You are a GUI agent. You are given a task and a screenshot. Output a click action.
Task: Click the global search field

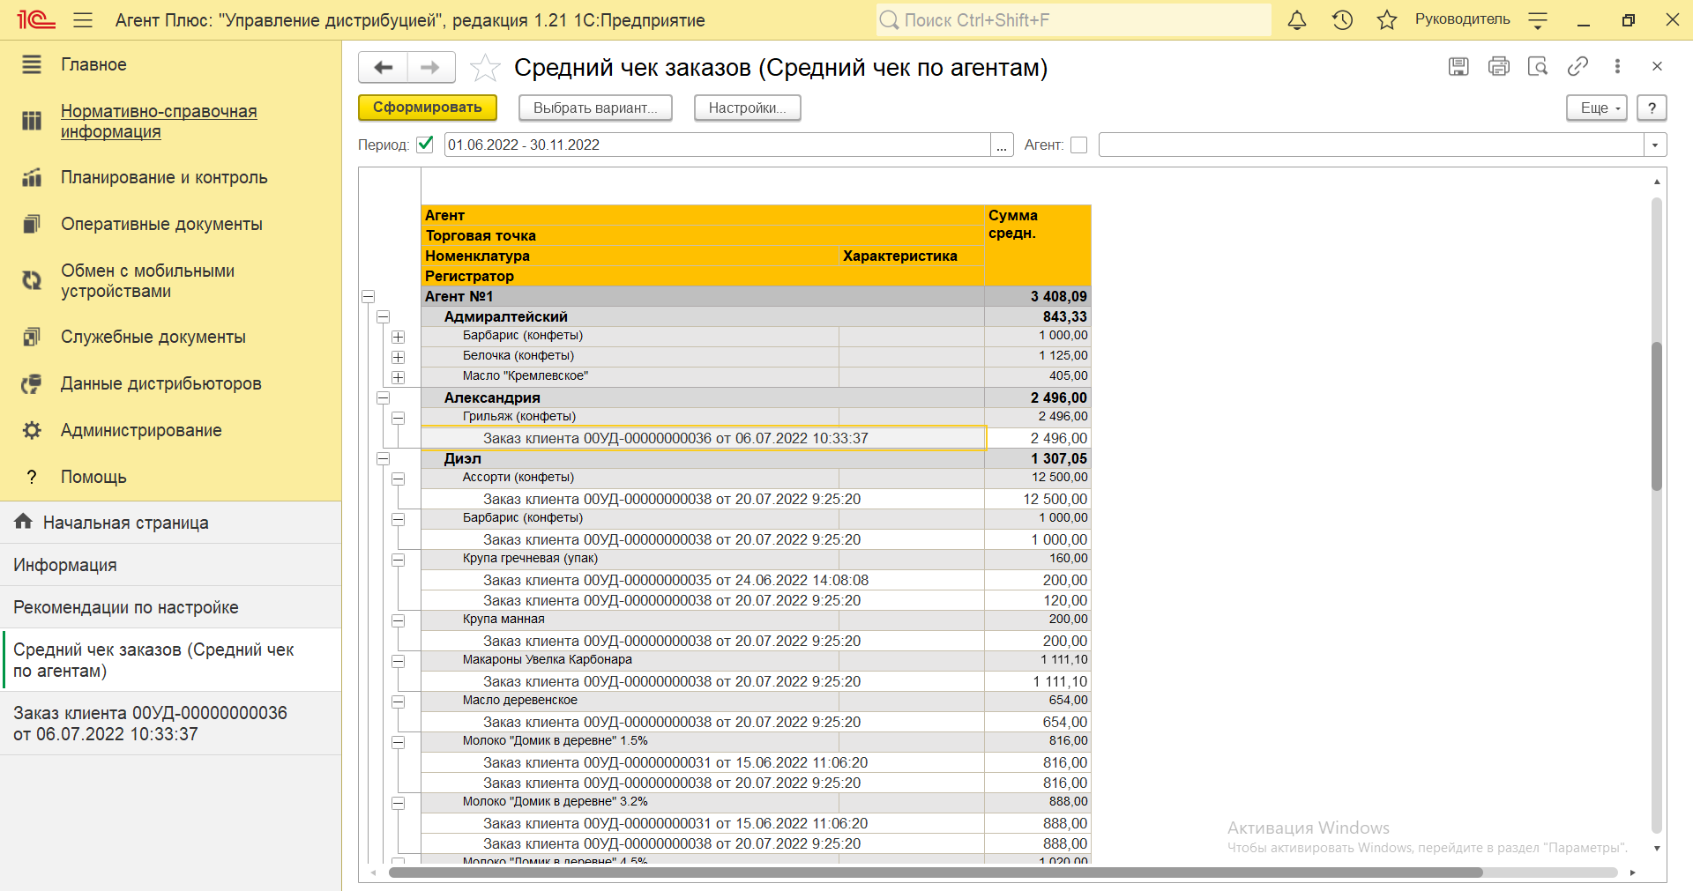click(1073, 20)
